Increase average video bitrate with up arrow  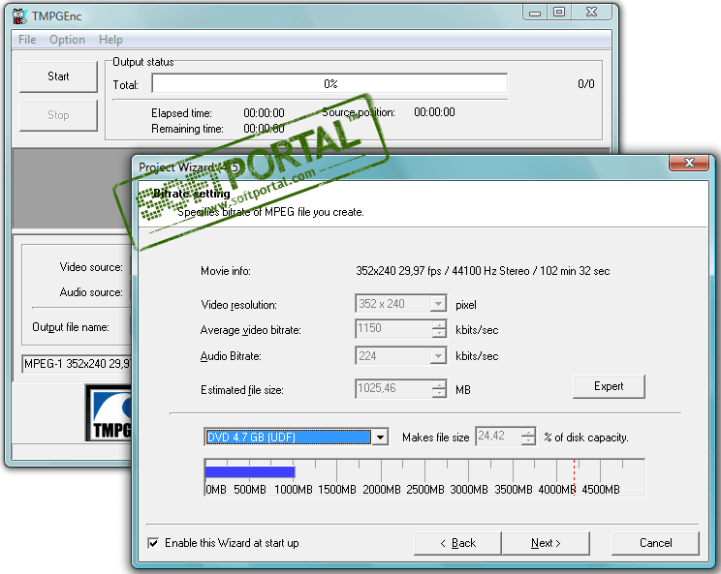439,324
